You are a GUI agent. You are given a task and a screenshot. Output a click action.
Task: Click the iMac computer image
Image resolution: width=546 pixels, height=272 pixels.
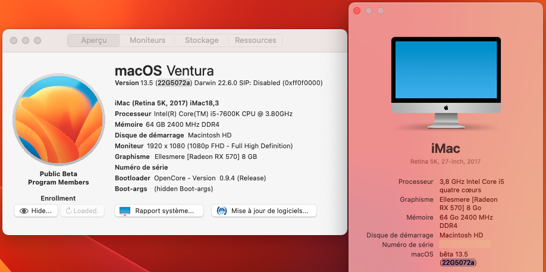tap(446, 83)
